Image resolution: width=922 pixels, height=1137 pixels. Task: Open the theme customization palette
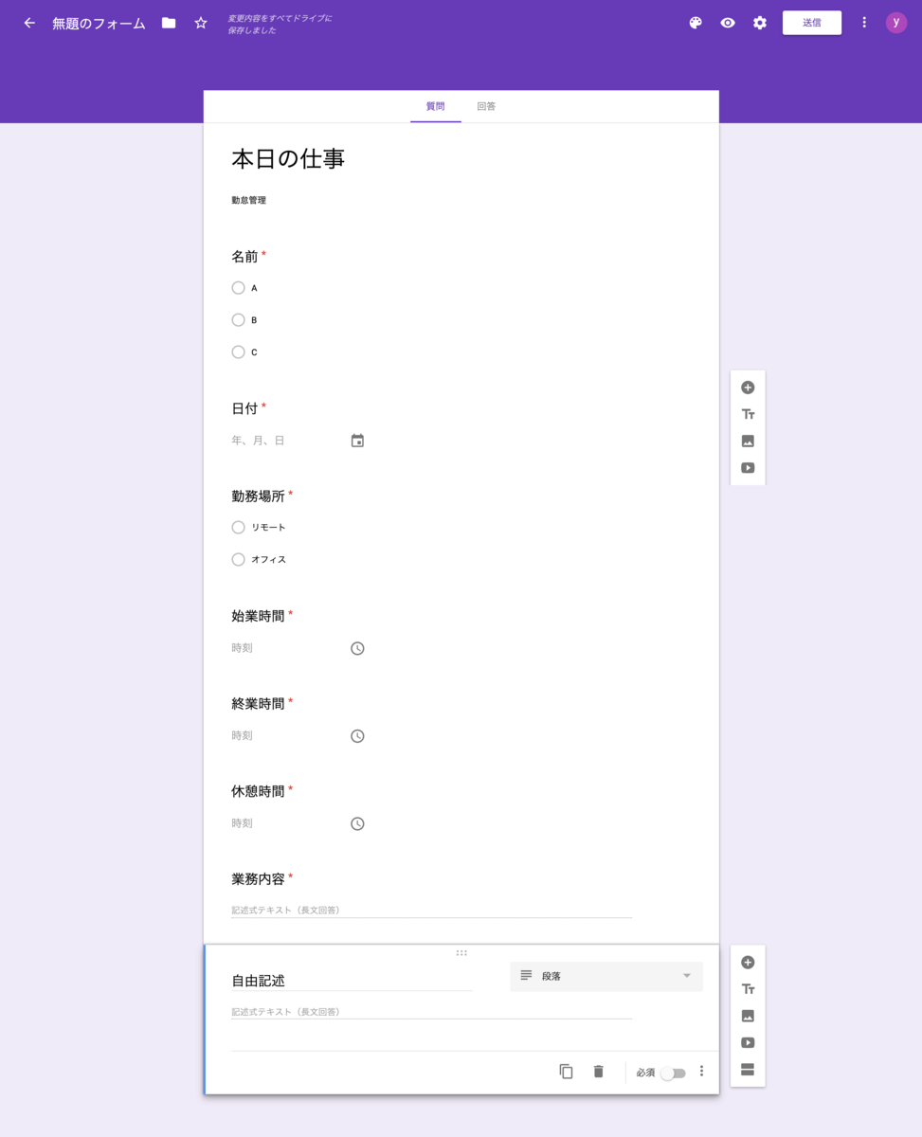click(695, 22)
